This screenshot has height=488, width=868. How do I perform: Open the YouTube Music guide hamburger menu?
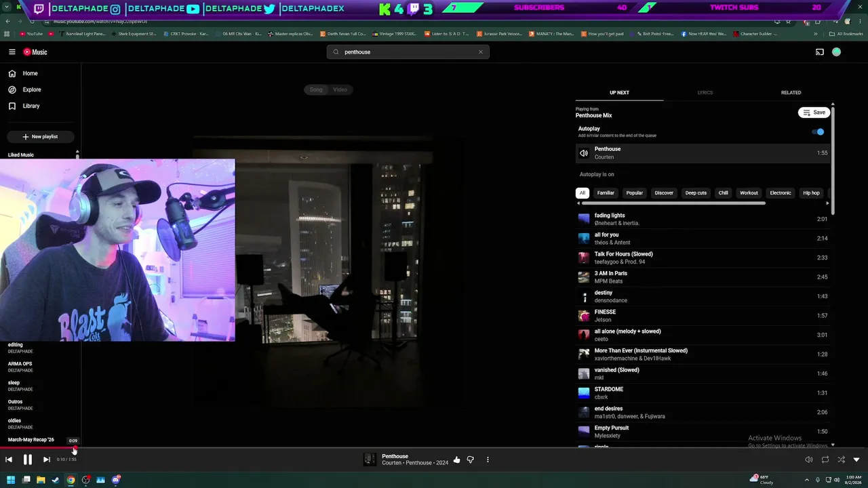pos(12,52)
